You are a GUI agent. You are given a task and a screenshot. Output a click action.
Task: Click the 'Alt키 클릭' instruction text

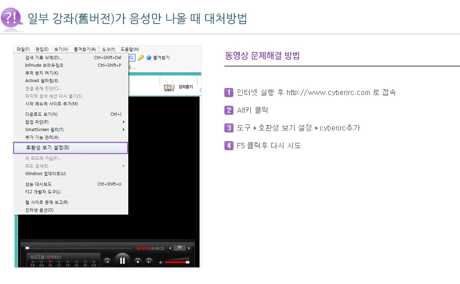[253, 110]
